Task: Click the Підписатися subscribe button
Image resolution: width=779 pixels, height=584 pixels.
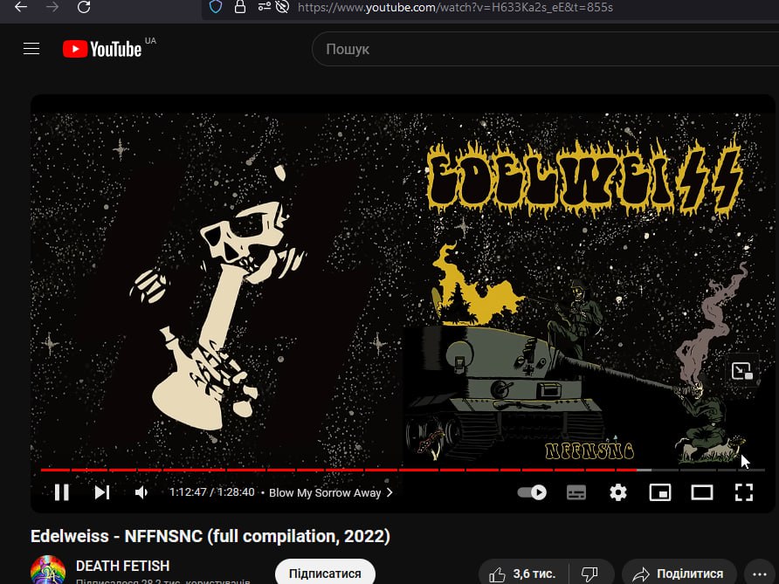Action: pos(325,574)
